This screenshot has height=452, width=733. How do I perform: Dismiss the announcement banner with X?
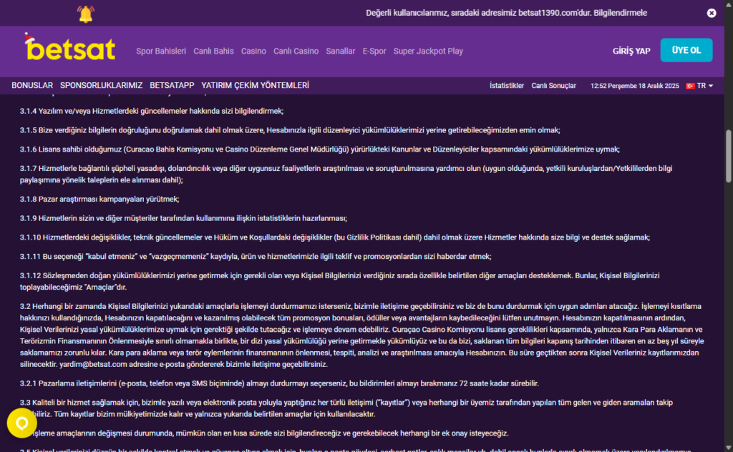711,13
